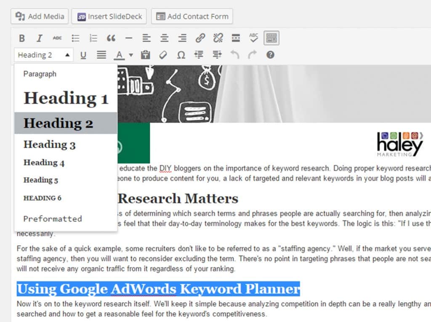Screen dimensions: 431x322
Task: Clear formatting with the eraser icon
Action: 163,55
